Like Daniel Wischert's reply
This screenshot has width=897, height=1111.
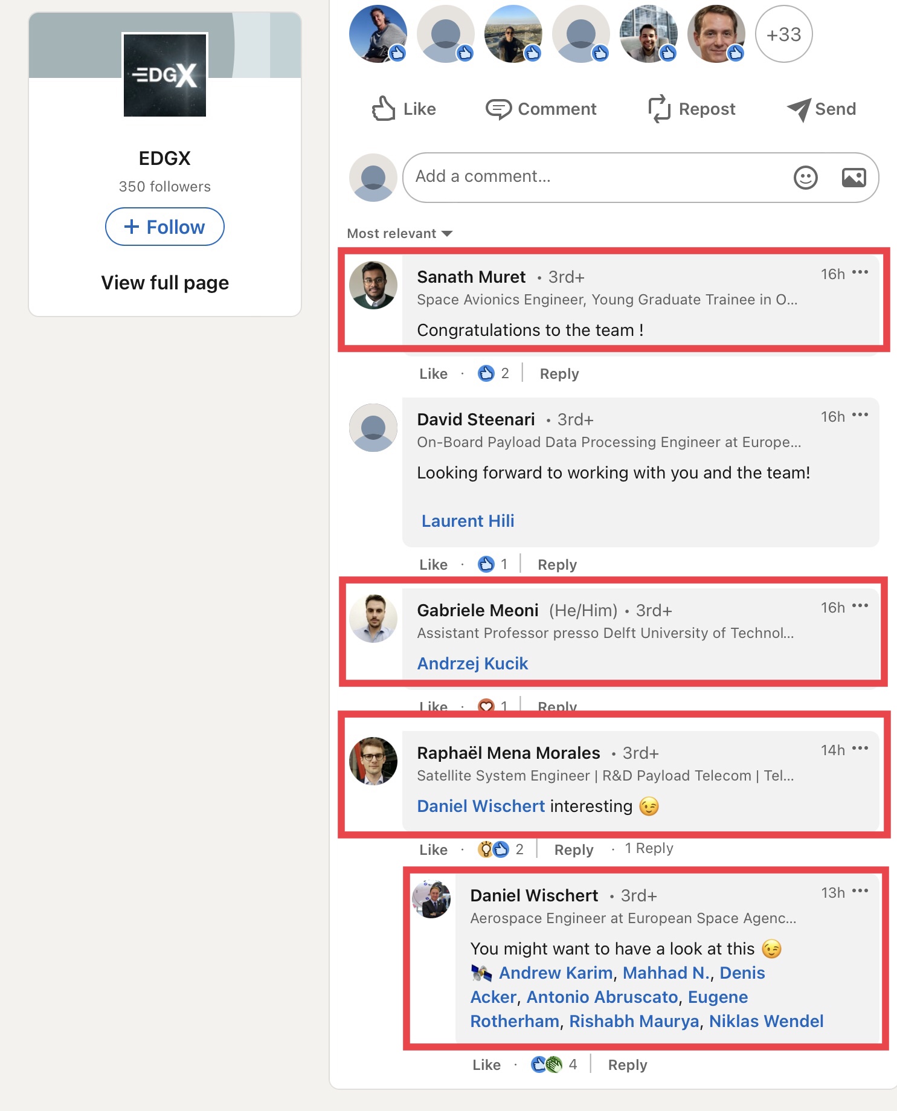[486, 1065]
